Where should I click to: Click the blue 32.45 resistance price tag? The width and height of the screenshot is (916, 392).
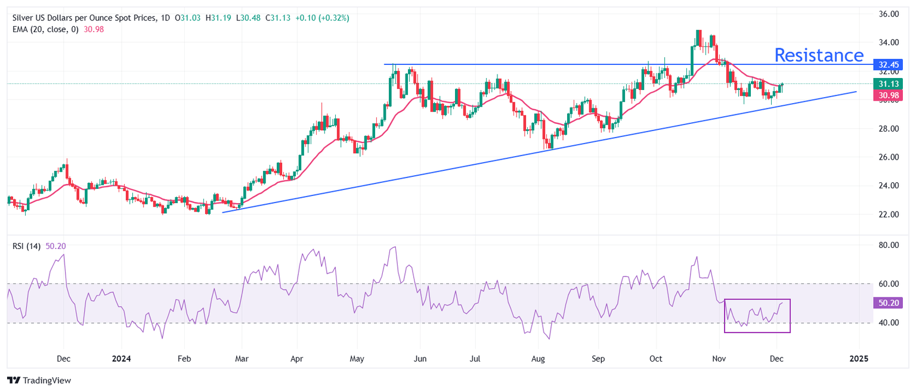pyautogui.click(x=886, y=64)
